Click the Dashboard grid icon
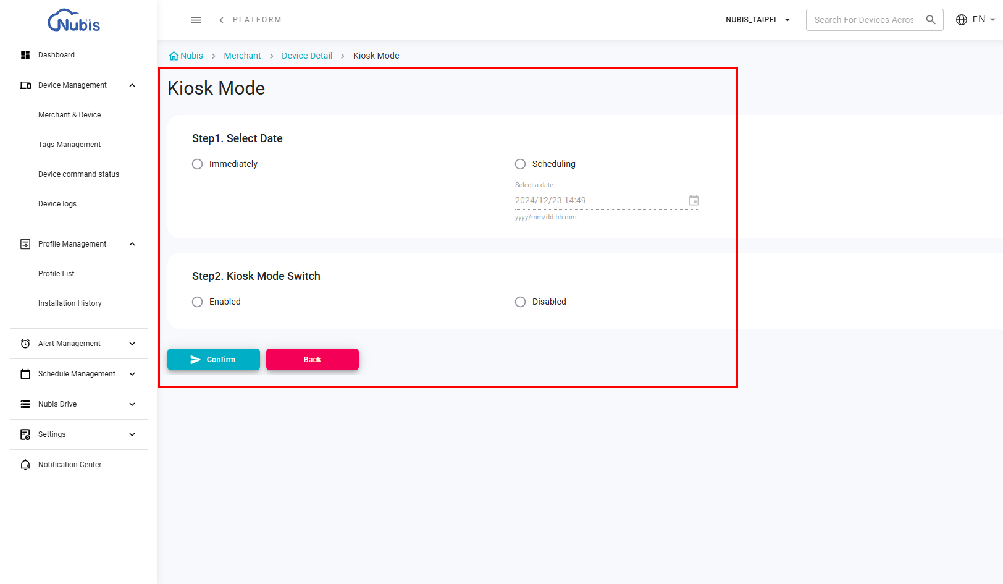 point(25,55)
